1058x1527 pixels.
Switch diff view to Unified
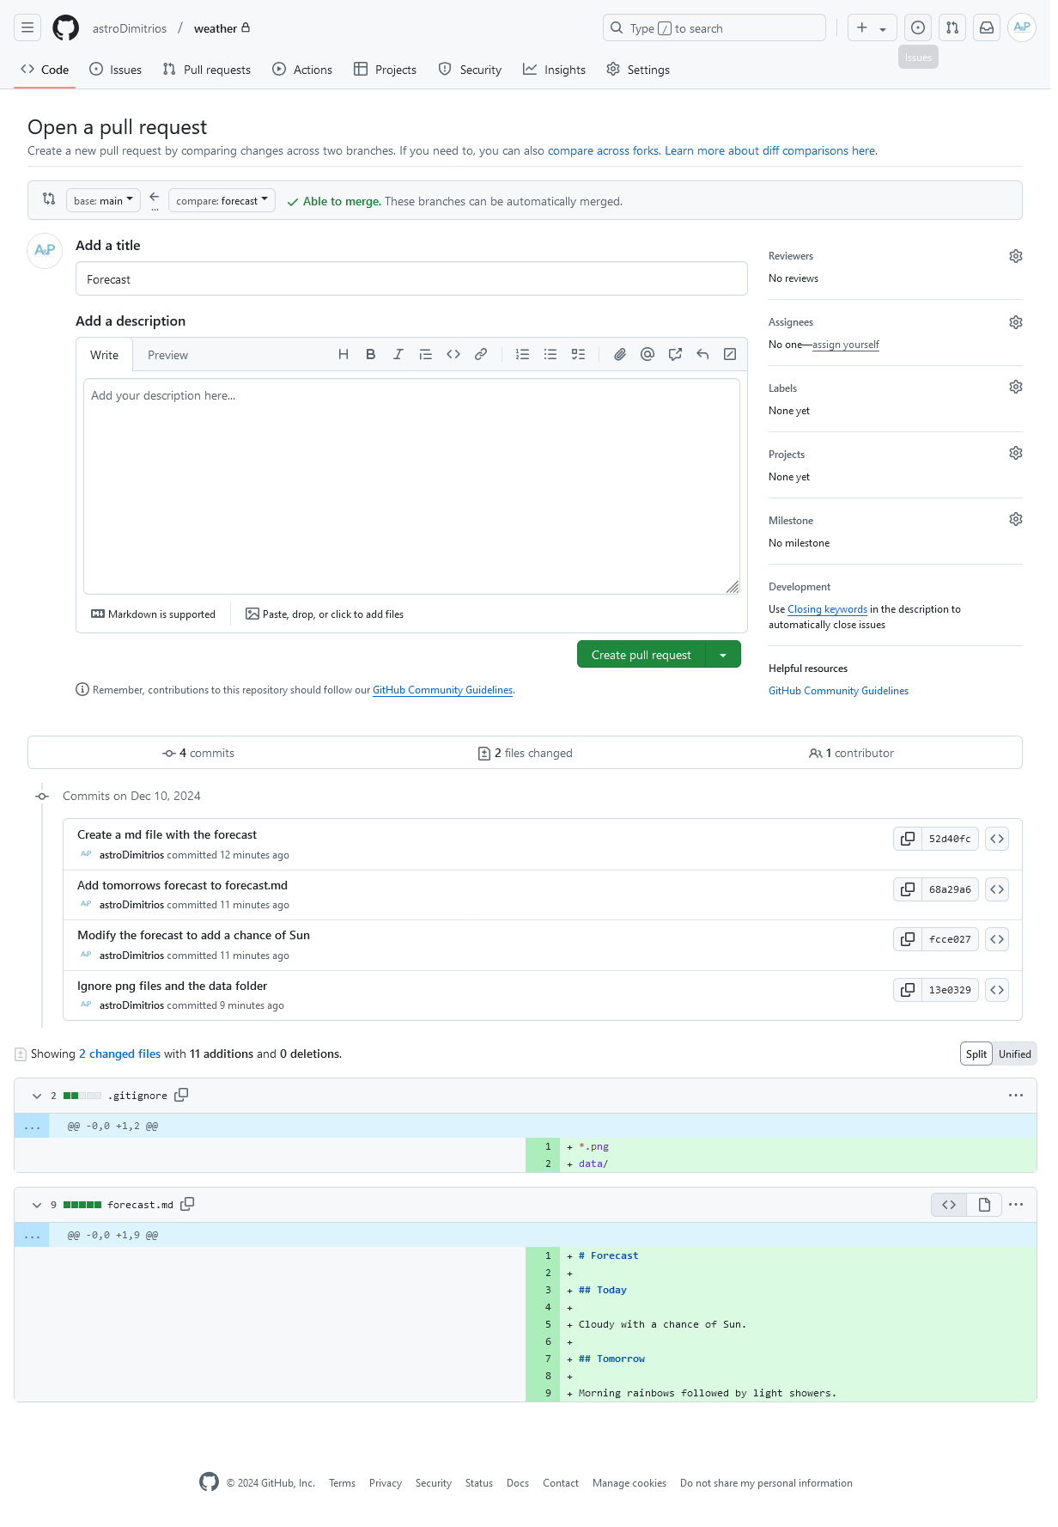click(x=1015, y=1054)
